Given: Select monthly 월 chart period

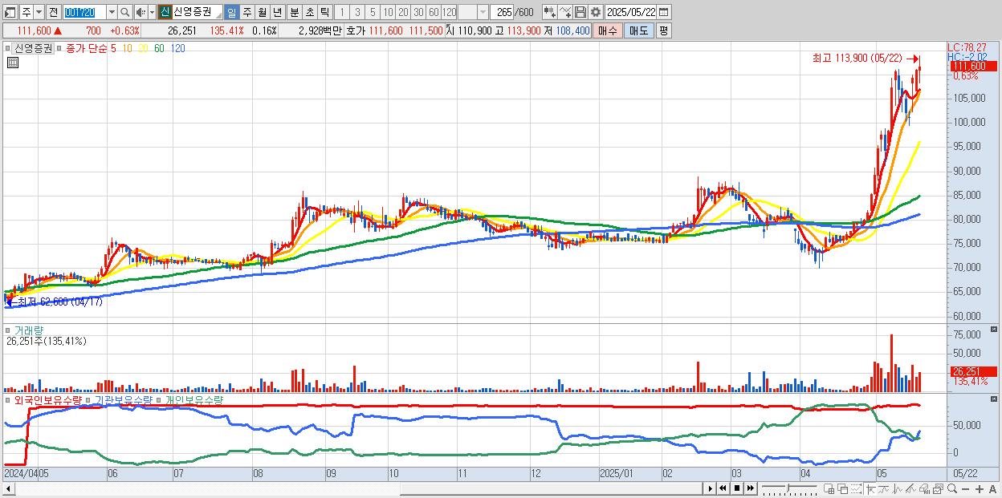Looking at the screenshot, I should pos(262,12).
